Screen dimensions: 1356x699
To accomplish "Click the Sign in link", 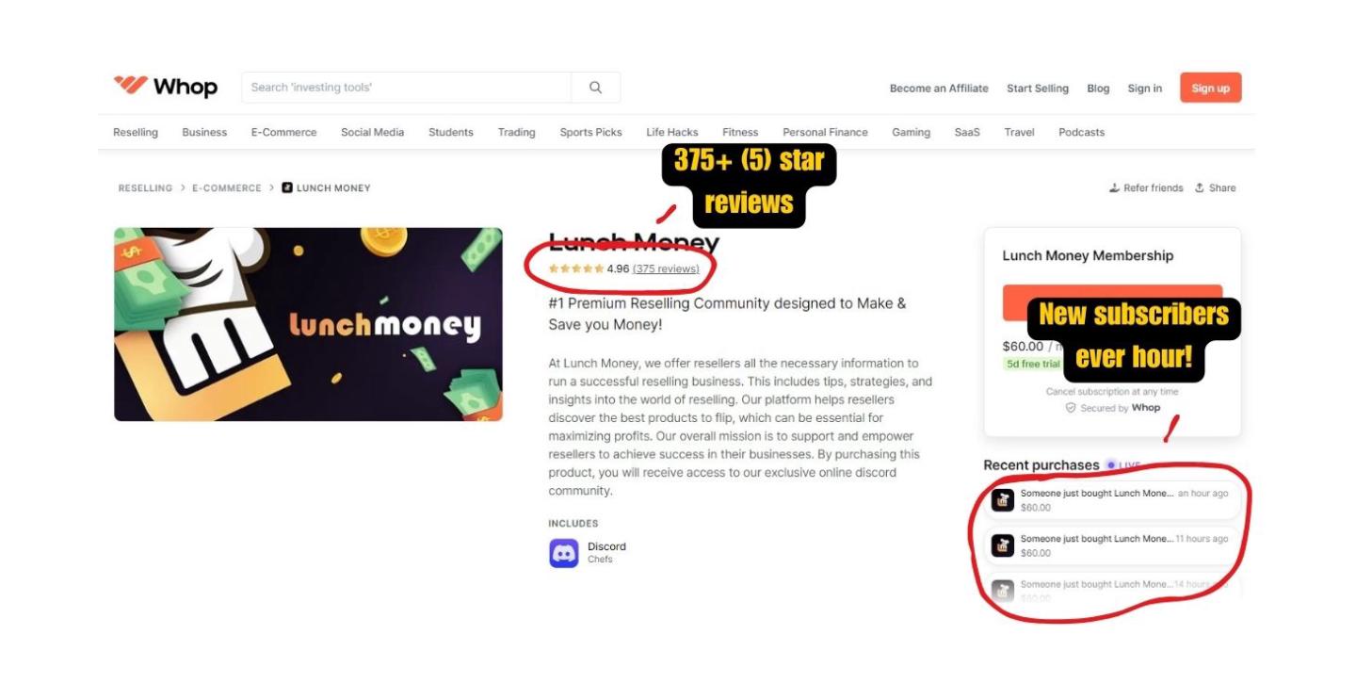I will 1144,89.
